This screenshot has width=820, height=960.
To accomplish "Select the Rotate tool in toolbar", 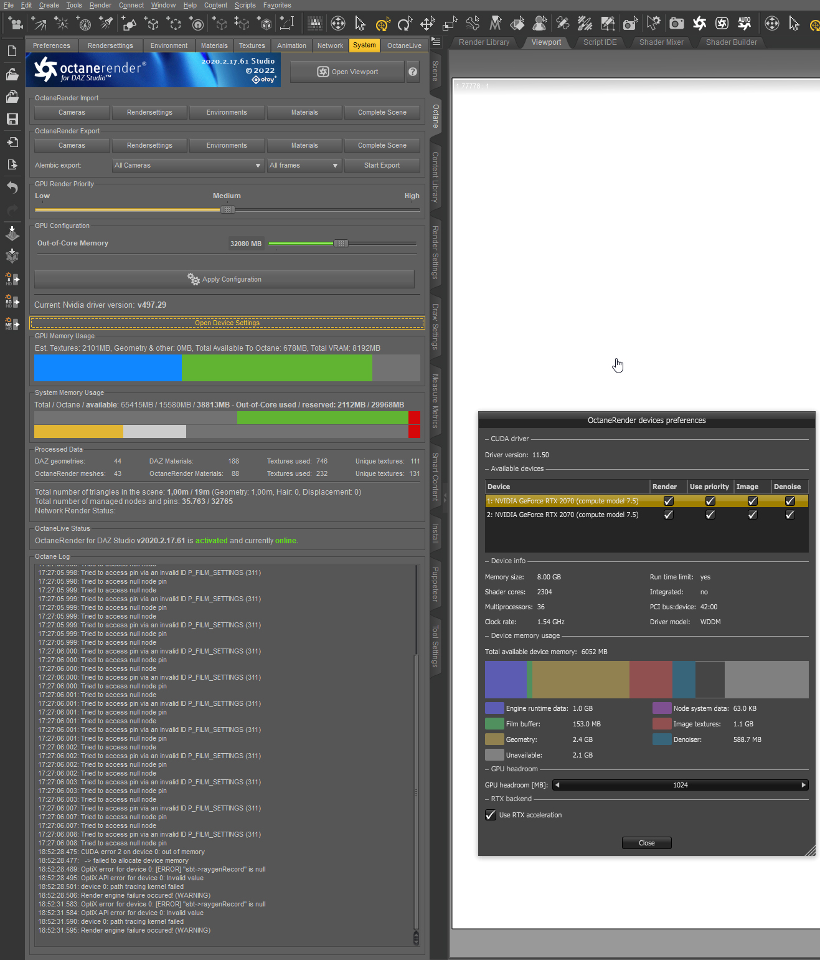I will [405, 24].
